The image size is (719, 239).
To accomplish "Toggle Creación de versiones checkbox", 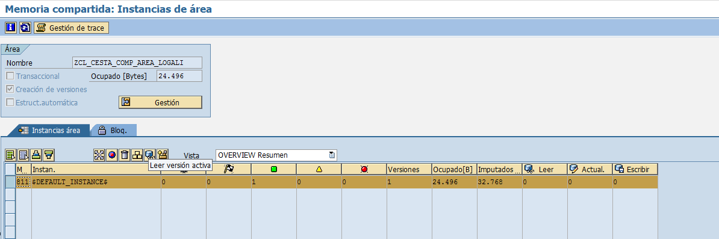I will coord(10,90).
